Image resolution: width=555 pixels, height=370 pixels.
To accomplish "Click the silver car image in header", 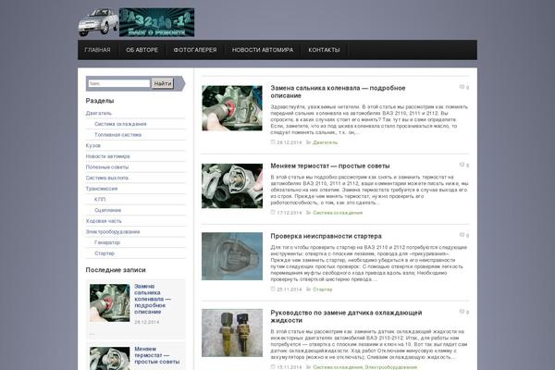I will pyautogui.click(x=98, y=22).
